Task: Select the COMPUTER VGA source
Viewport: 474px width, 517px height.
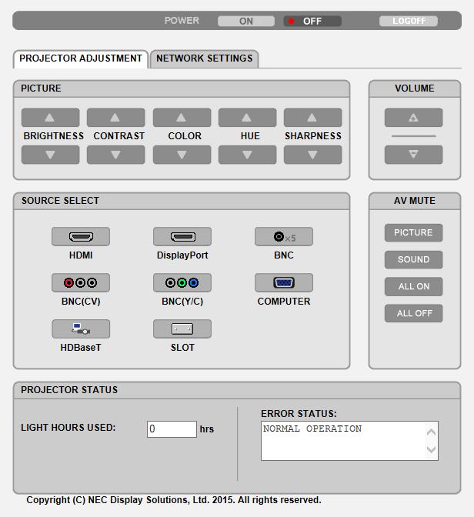Action: [284, 282]
